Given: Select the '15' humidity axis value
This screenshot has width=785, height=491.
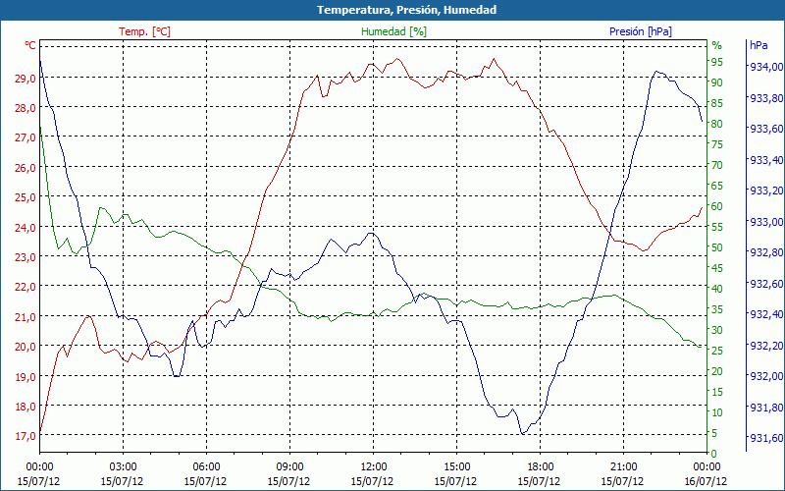Looking at the screenshot, I should click(717, 392).
